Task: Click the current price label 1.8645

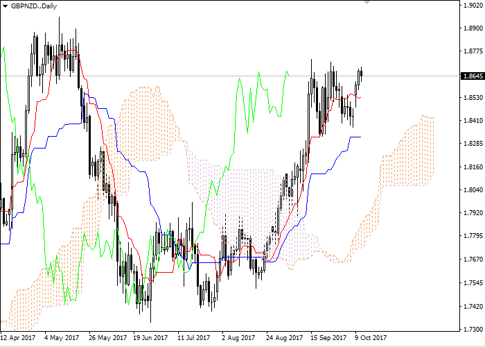Action: coord(473,76)
